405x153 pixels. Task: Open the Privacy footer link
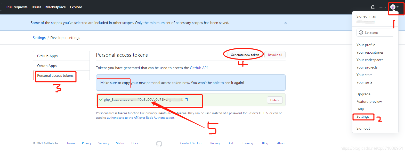pos(87,143)
